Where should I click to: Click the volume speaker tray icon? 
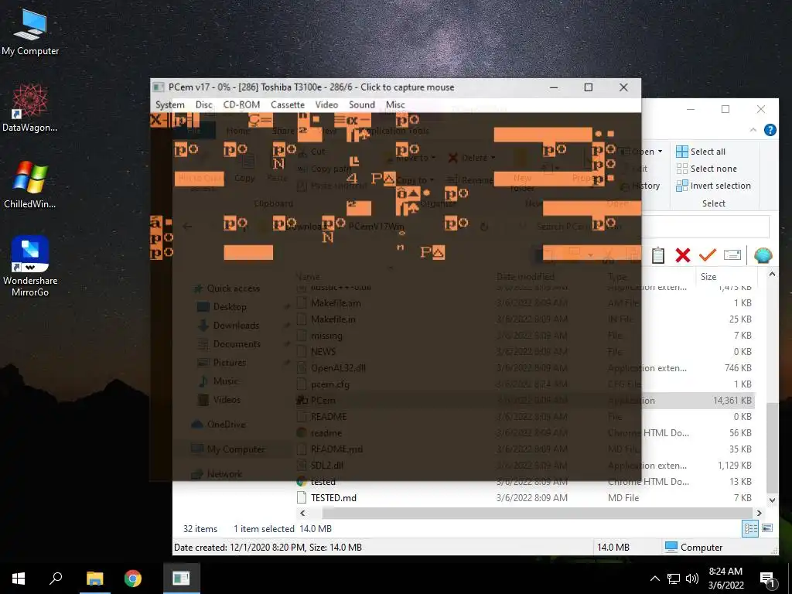(x=692, y=579)
